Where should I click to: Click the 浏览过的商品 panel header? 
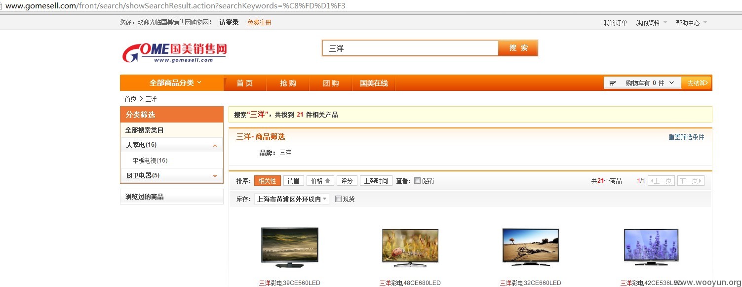pos(171,197)
